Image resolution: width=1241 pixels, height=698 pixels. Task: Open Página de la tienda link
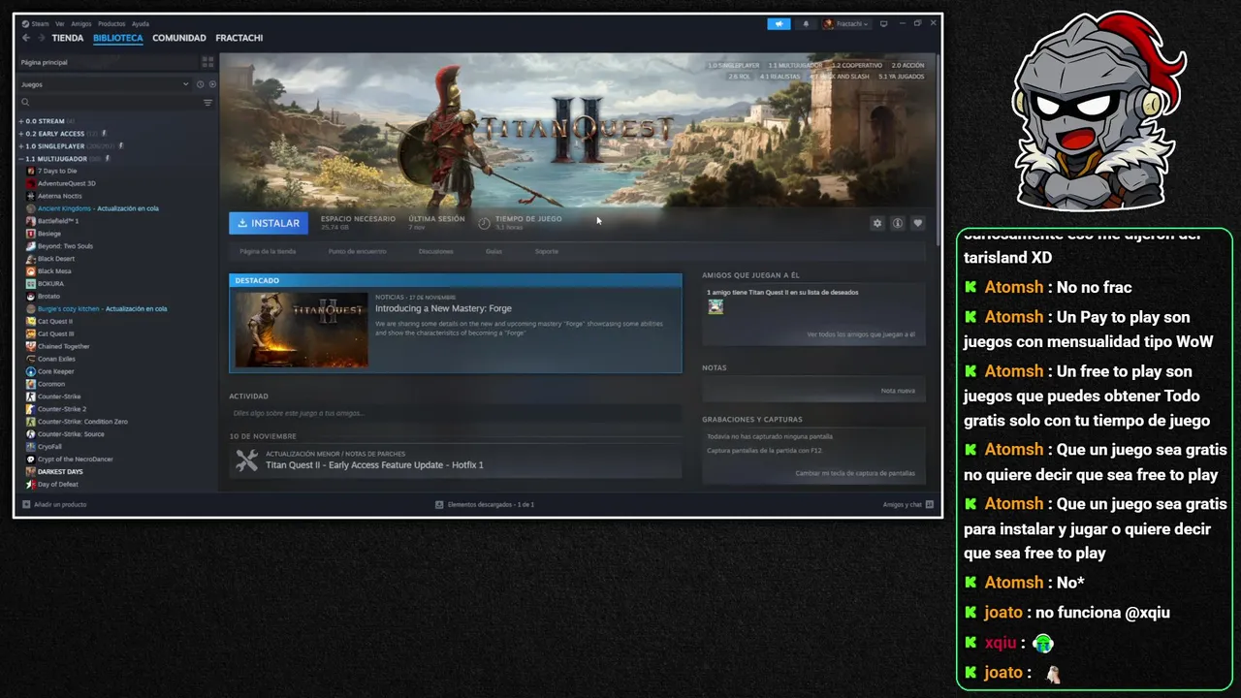(268, 251)
